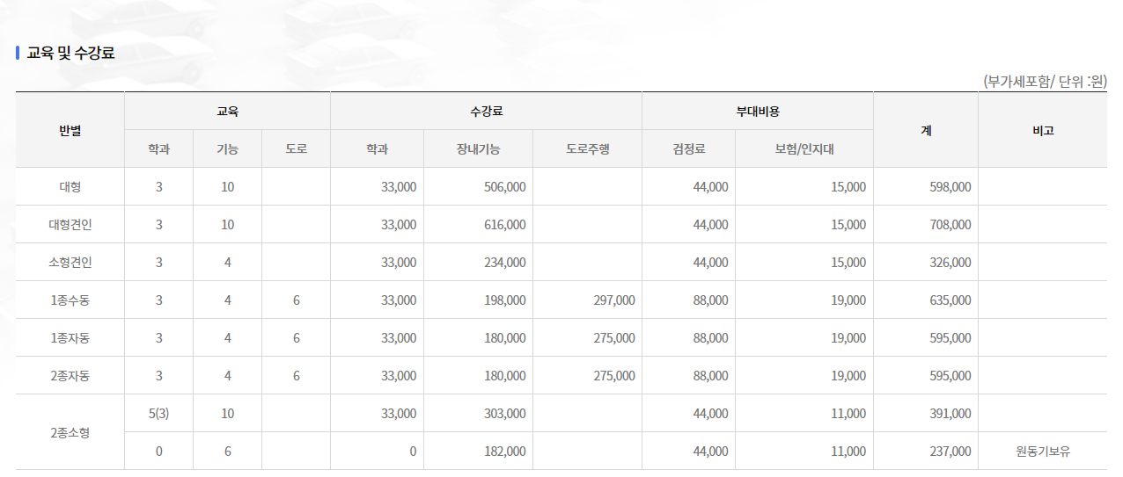This screenshot has width=1123, height=477.
Task: Click the 15,000 보험/인지대 for 대형견인
Action: coord(848,225)
